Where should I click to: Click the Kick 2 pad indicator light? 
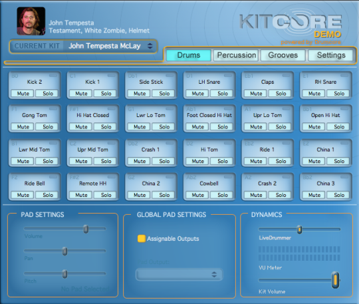53,75
